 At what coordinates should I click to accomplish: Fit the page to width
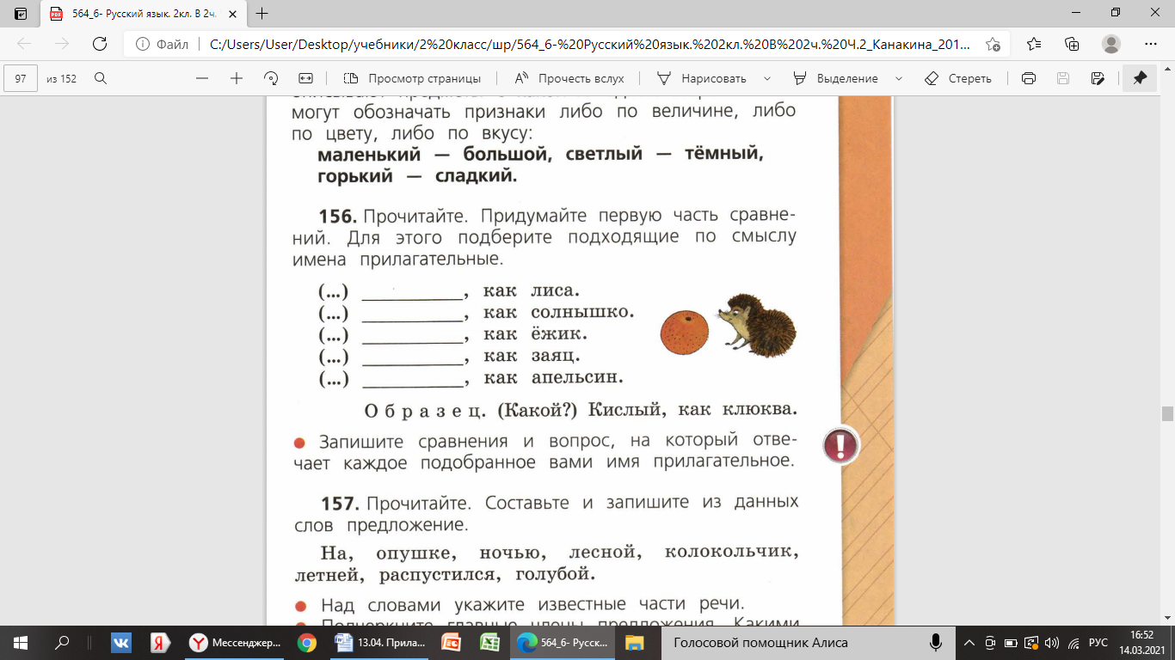point(305,78)
